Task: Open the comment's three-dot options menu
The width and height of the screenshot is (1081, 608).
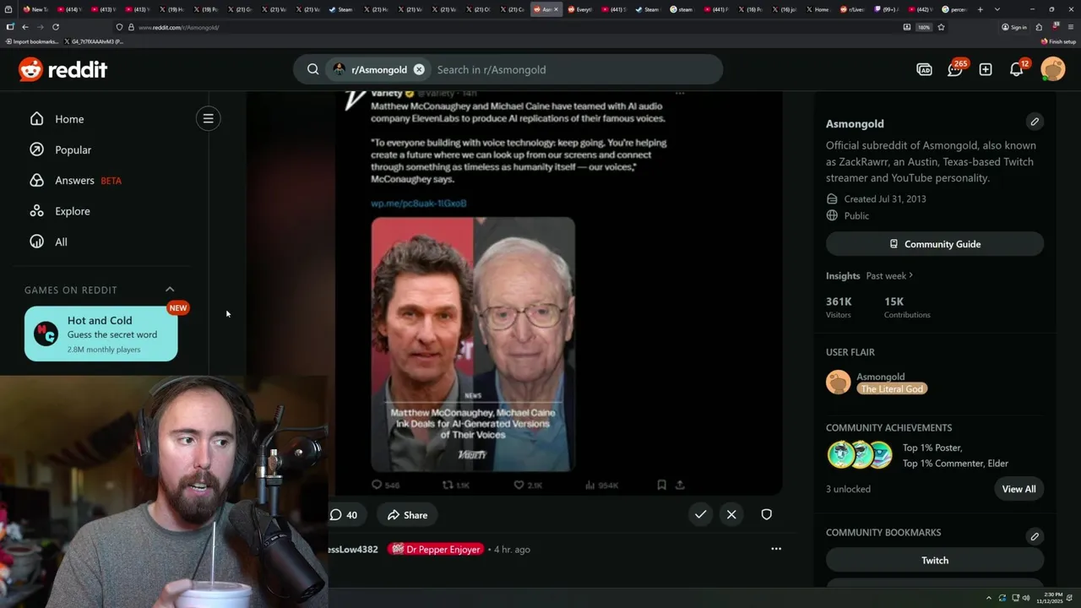Action: 776,549
